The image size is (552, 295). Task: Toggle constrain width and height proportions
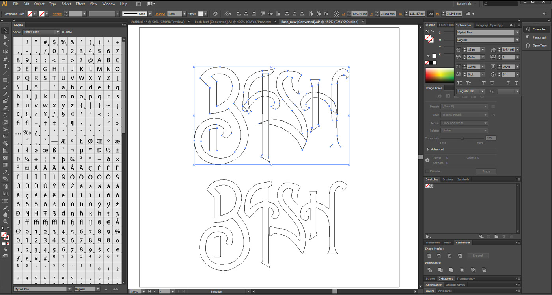coord(431,13)
